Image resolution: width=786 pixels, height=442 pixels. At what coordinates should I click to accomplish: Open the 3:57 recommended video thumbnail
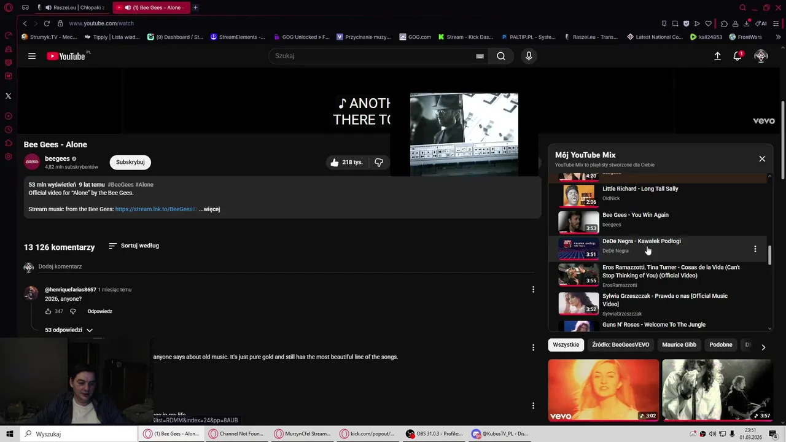tap(717, 390)
